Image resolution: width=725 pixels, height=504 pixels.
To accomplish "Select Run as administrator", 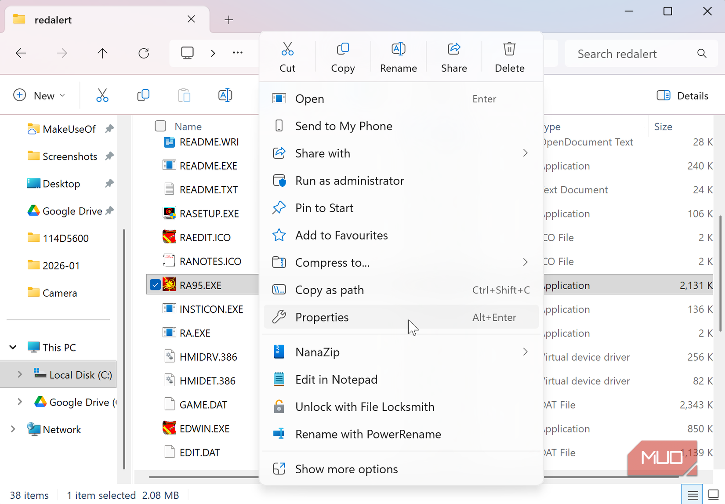I will pos(350,181).
